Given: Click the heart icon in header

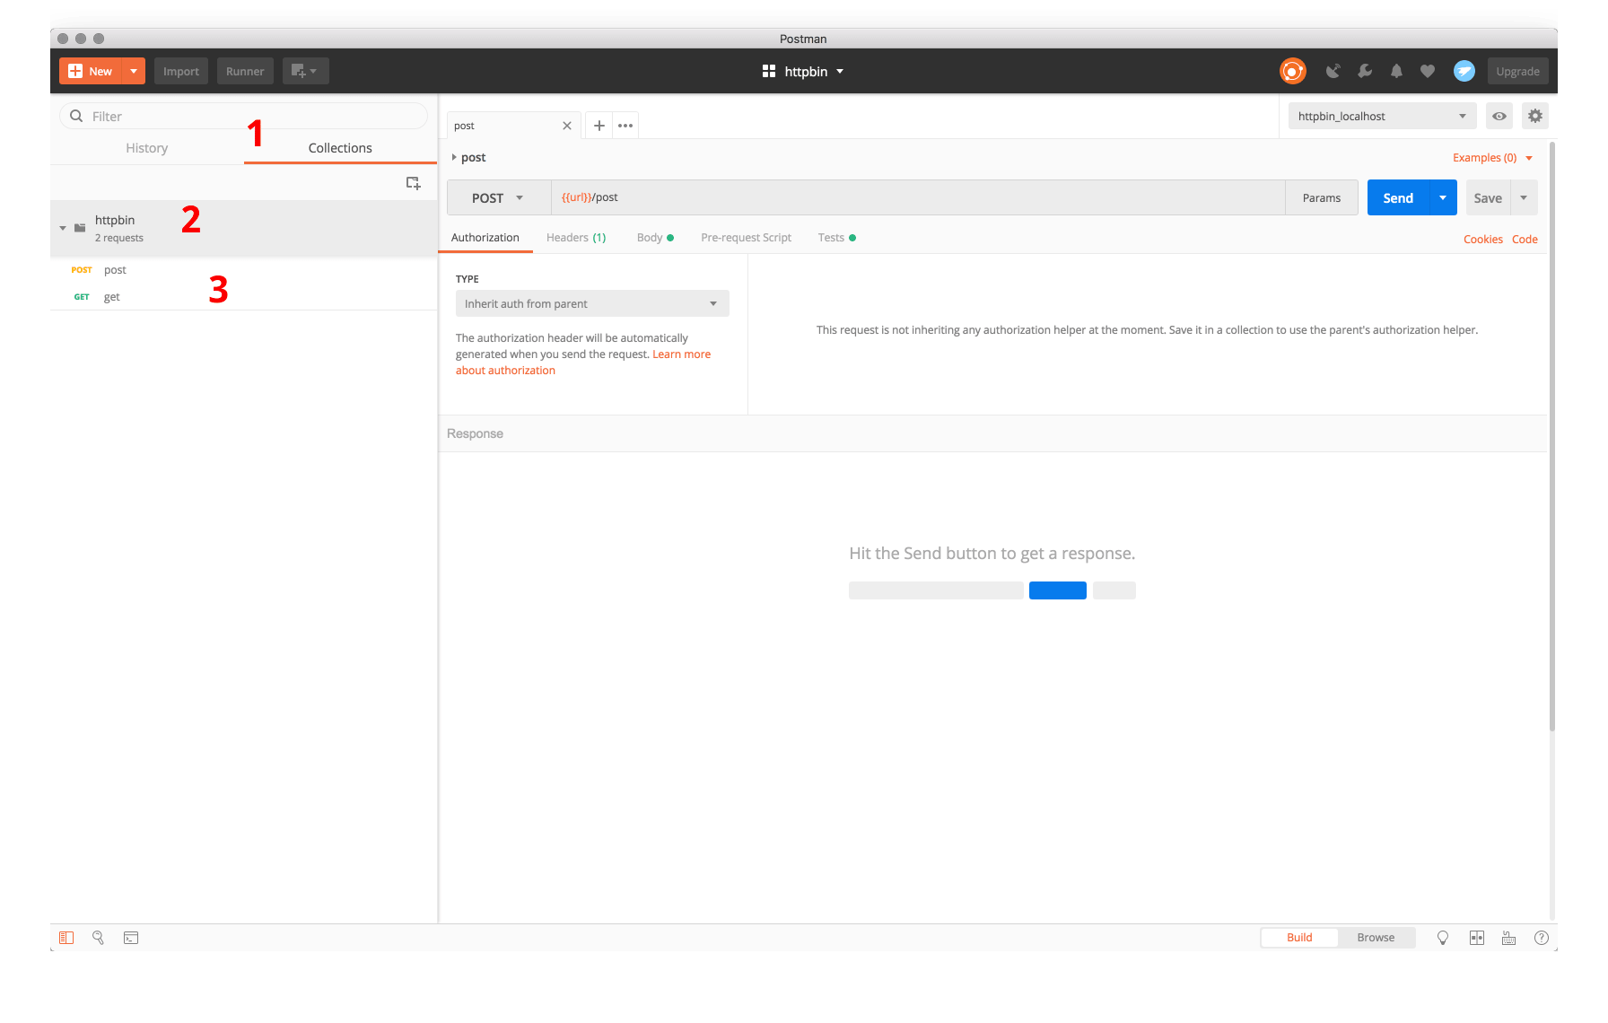Looking at the screenshot, I should click(1428, 71).
